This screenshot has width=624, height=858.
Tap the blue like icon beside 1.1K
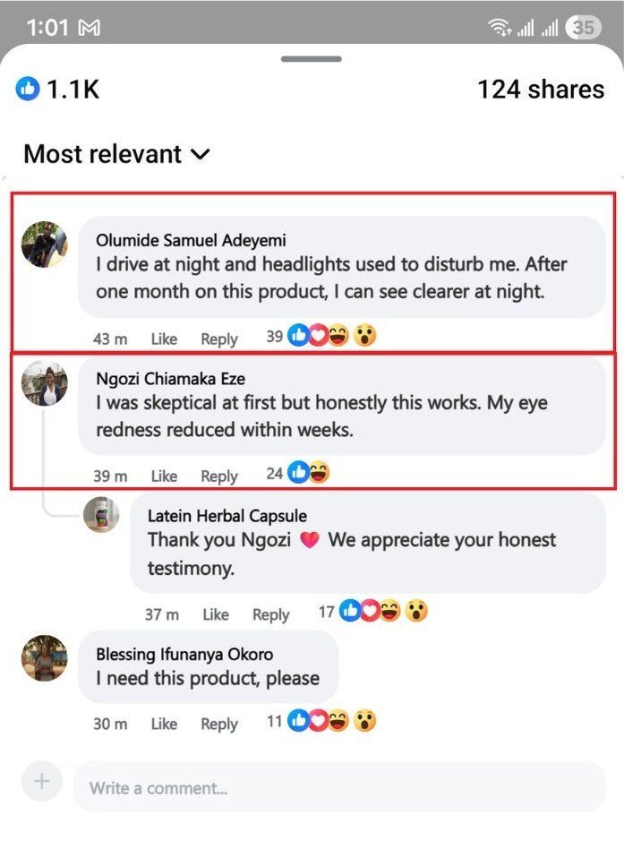click(28, 89)
